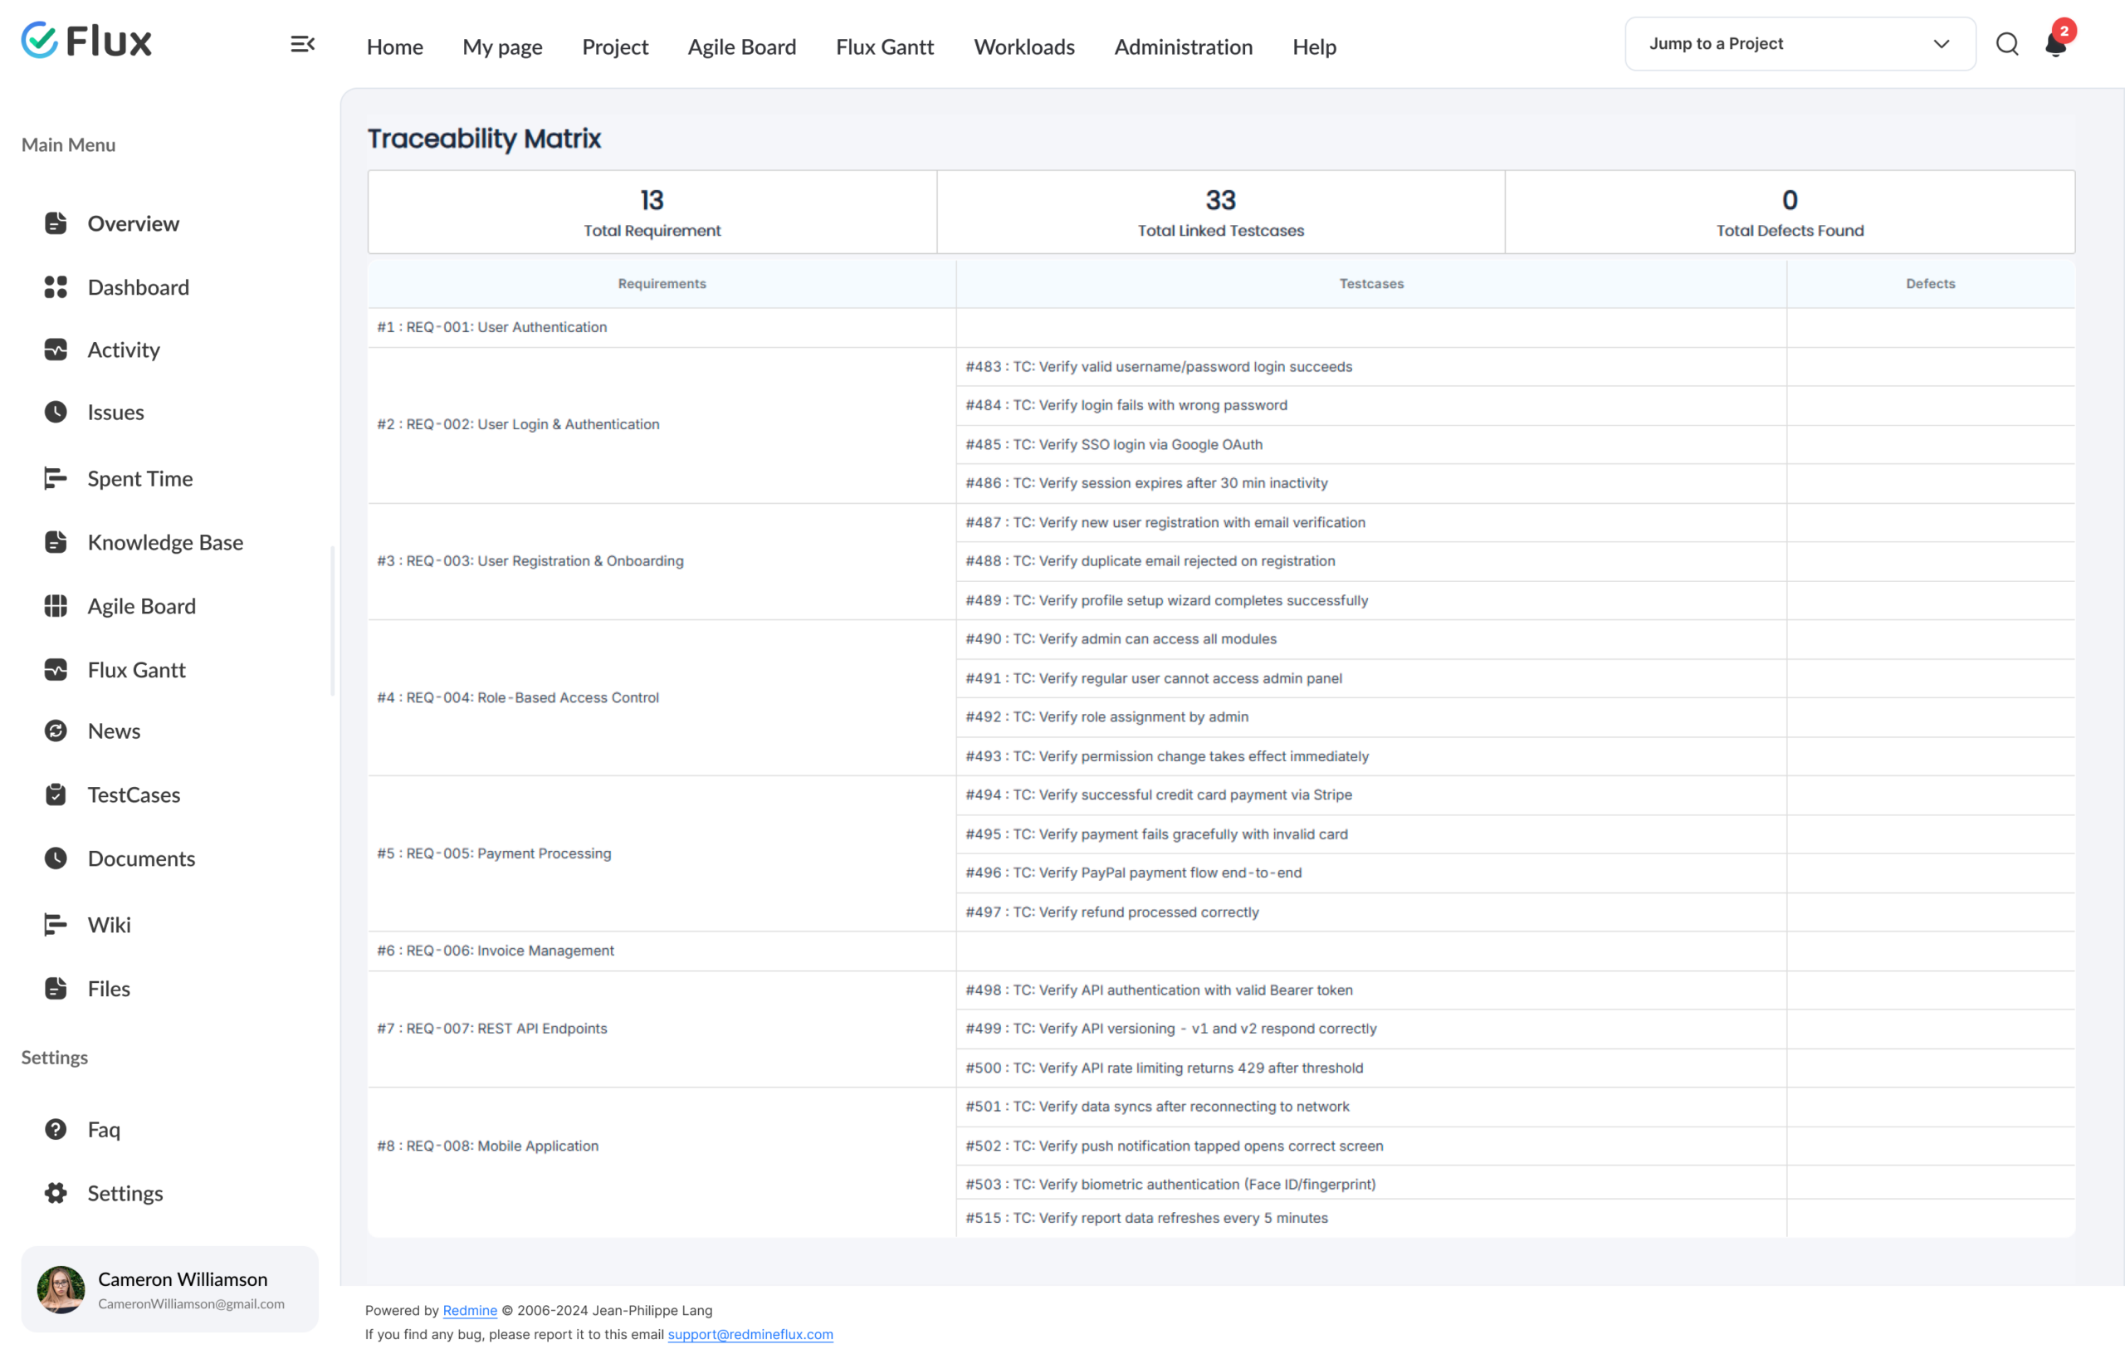
Task: Open the Help menu item
Action: coord(1314,46)
